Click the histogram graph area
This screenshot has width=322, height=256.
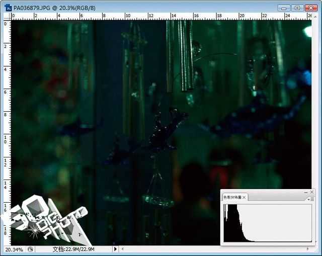(x=268, y=223)
